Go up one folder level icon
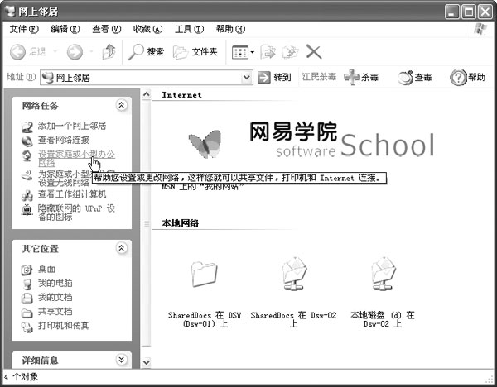Screen dimensions: 497x387 [x=109, y=51]
